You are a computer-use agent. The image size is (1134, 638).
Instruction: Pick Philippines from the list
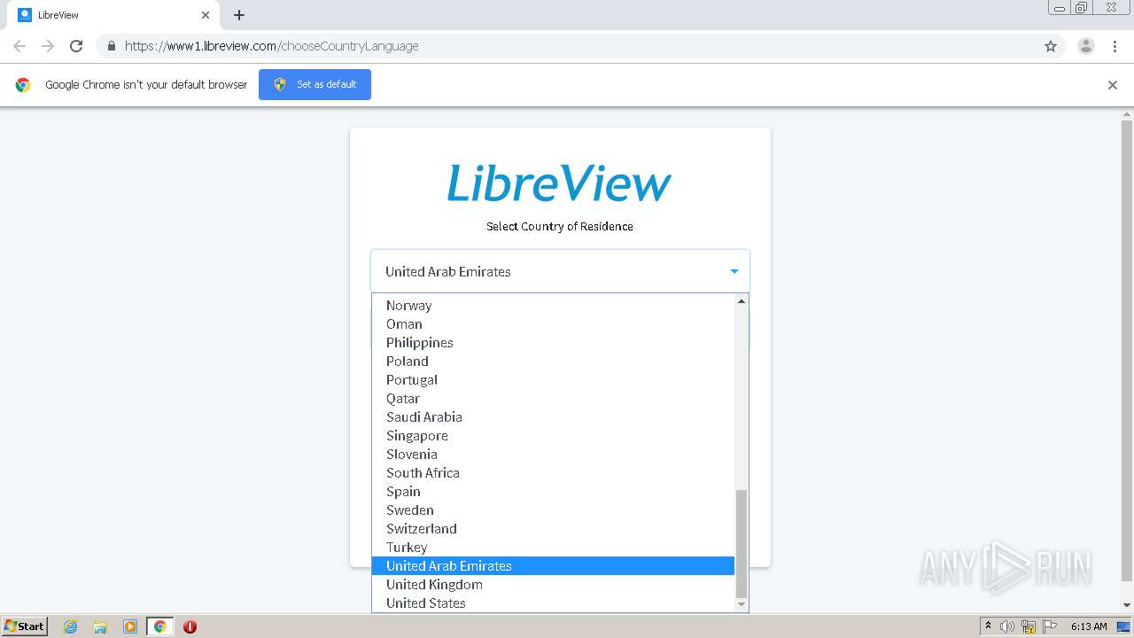click(x=553, y=343)
